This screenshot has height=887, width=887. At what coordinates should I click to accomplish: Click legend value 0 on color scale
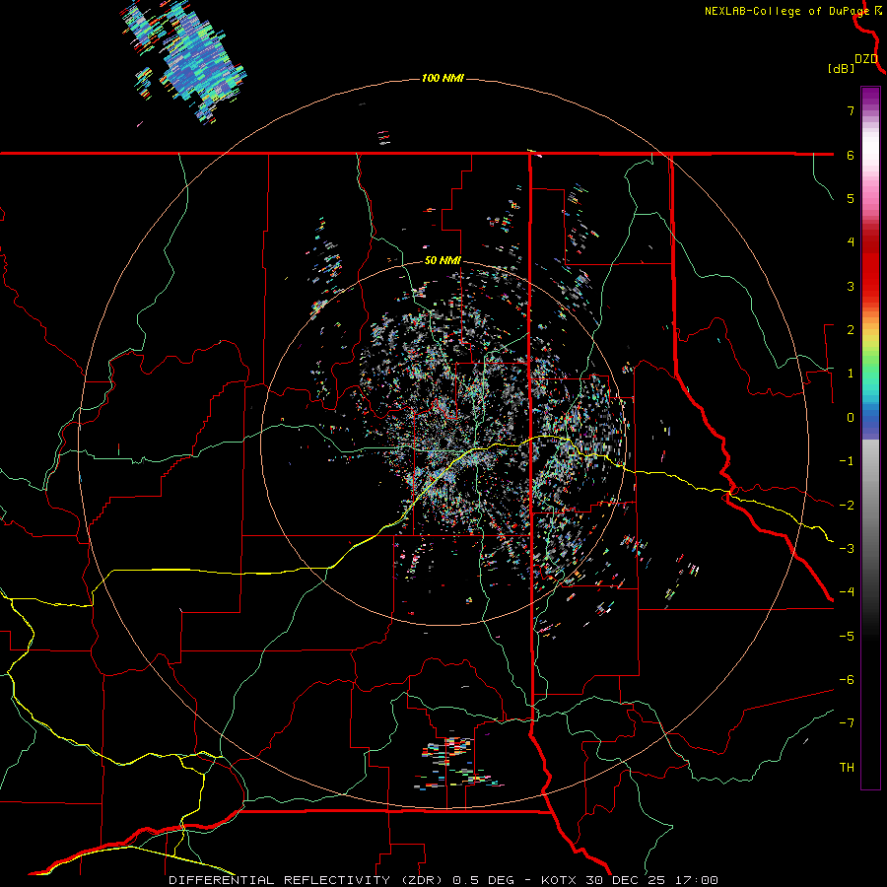pos(851,418)
